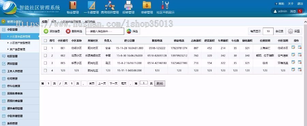Delete the 乐居小区 row with delete icon
Viewport: 307px width, 126px height.
299,62
